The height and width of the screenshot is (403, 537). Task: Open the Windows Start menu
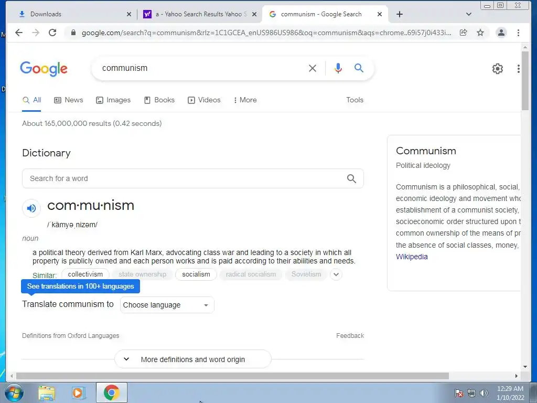coord(14,393)
